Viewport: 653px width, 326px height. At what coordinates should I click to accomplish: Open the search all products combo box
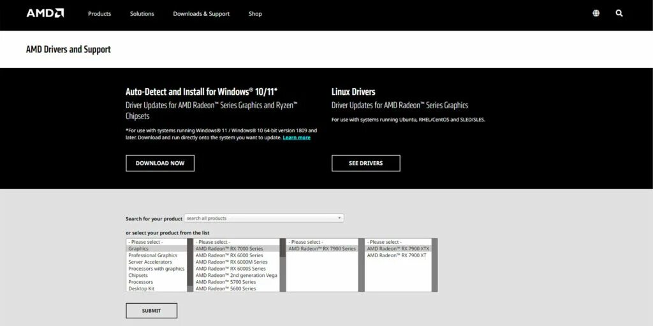pos(264,218)
